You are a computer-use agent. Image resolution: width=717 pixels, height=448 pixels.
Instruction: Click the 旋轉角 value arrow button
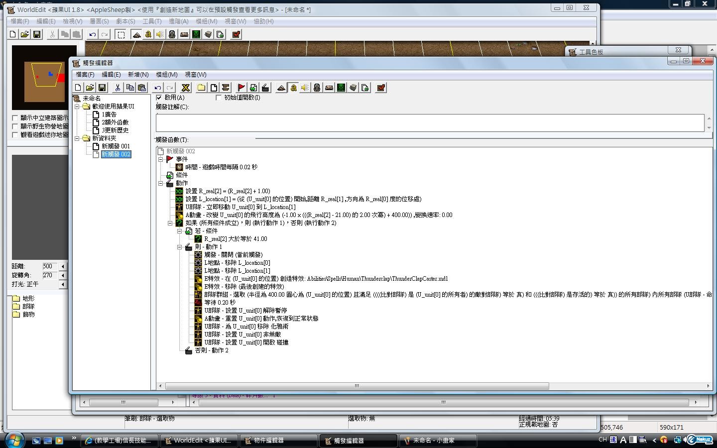63,275
